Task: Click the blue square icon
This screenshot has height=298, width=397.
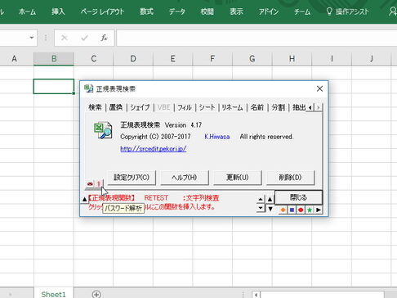Action: (292, 210)
